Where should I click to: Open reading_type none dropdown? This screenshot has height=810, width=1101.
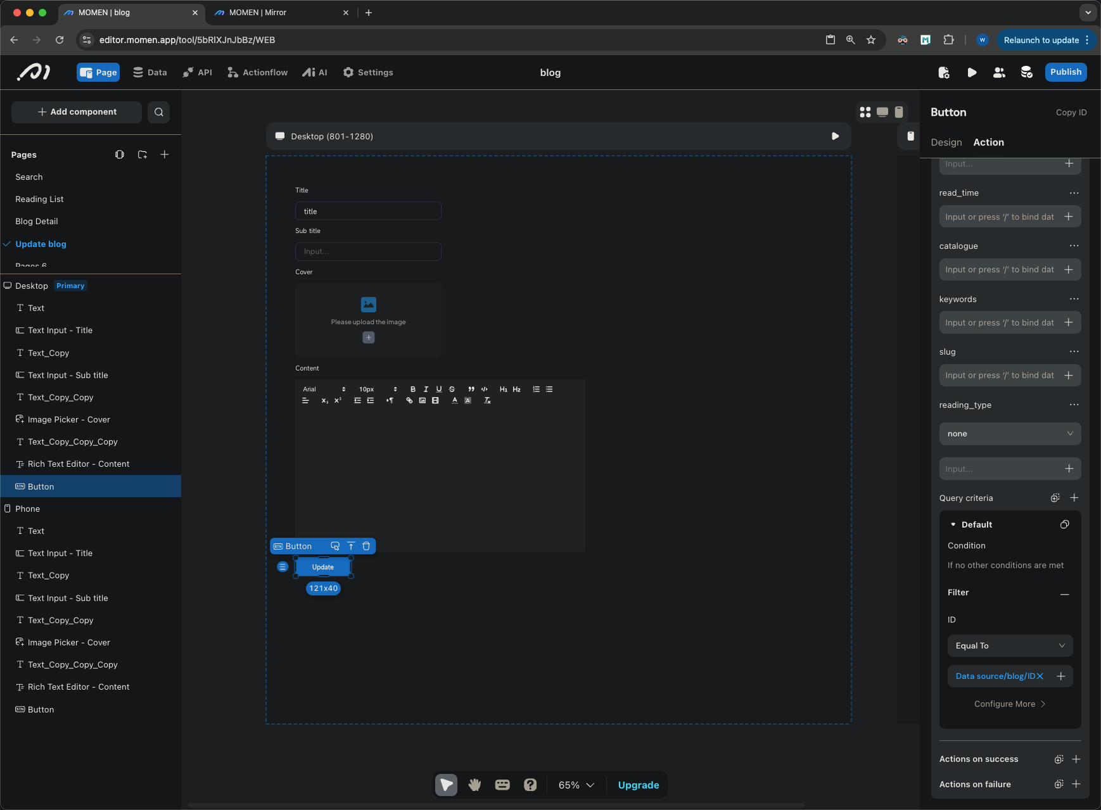[1010, 434]
